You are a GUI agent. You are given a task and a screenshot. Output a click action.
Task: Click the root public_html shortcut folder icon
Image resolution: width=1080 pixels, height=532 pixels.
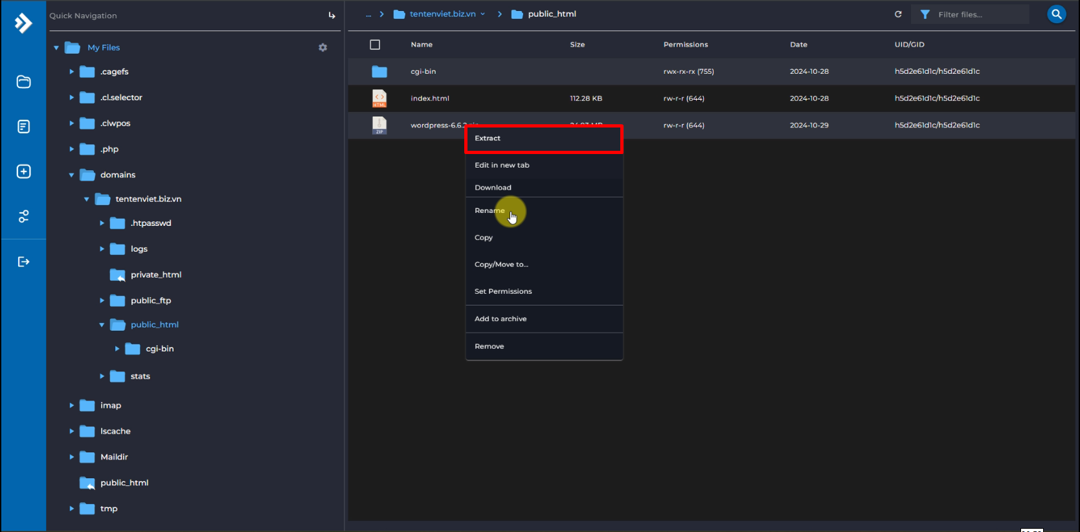pyautogui.click(x=87, y=483)
